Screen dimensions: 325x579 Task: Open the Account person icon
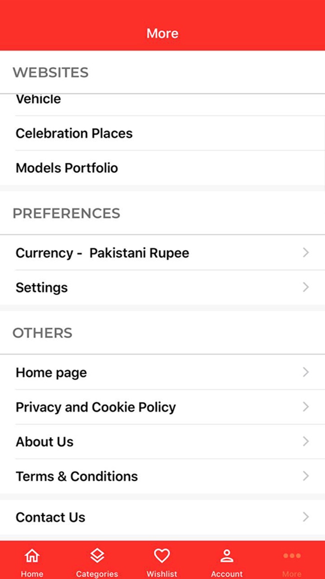pyautogui.click(x=227, y=555)
